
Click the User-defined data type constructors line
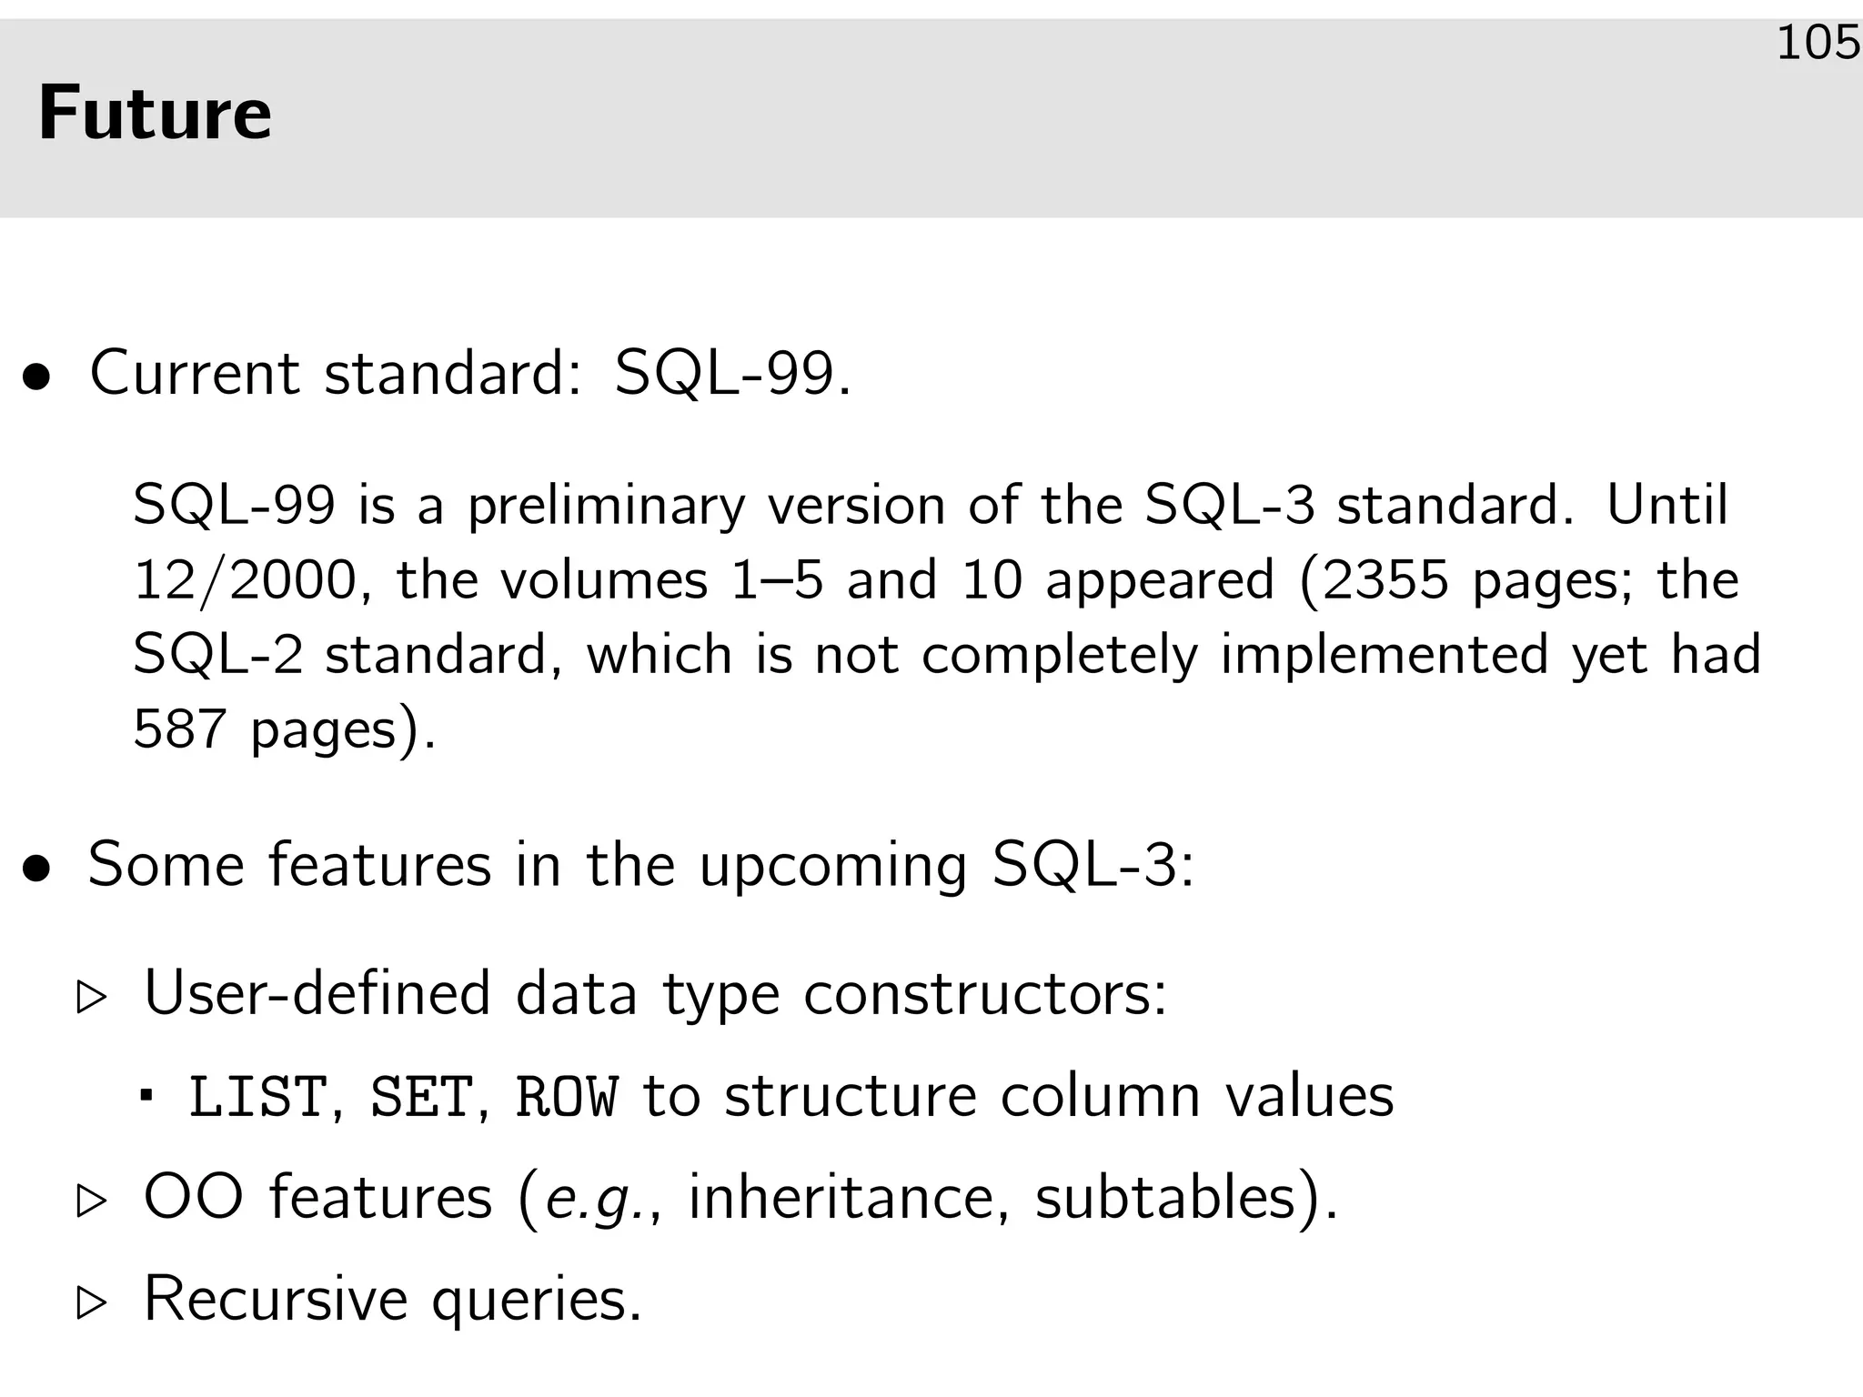[x=655, y=992]
